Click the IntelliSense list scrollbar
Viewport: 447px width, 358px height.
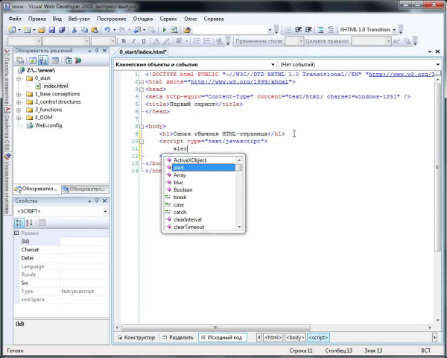coord(240,194)
